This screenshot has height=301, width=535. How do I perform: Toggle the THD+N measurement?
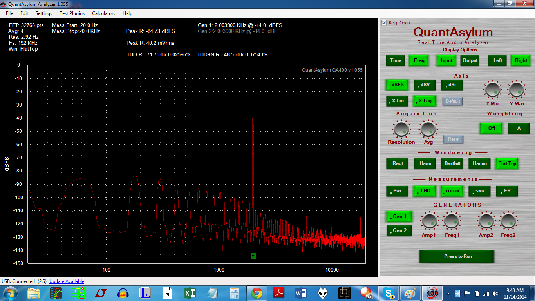pyautogui.click(x=452, y=191)
